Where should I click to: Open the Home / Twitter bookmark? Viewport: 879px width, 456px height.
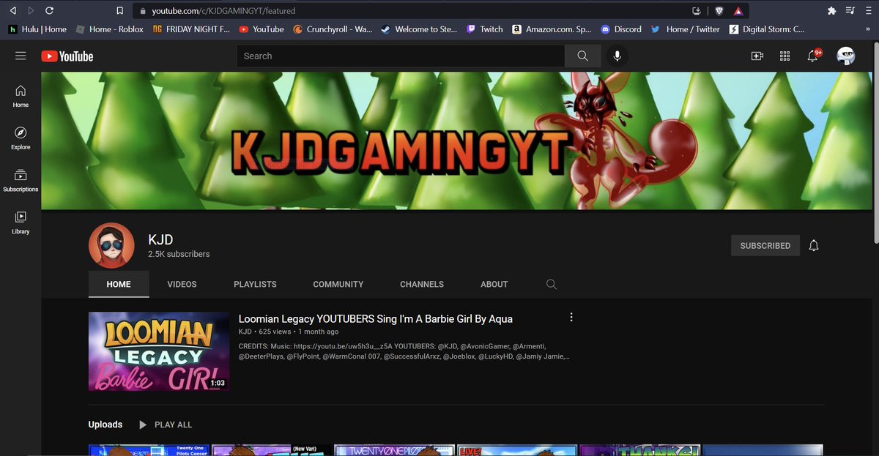click(686, 29)
